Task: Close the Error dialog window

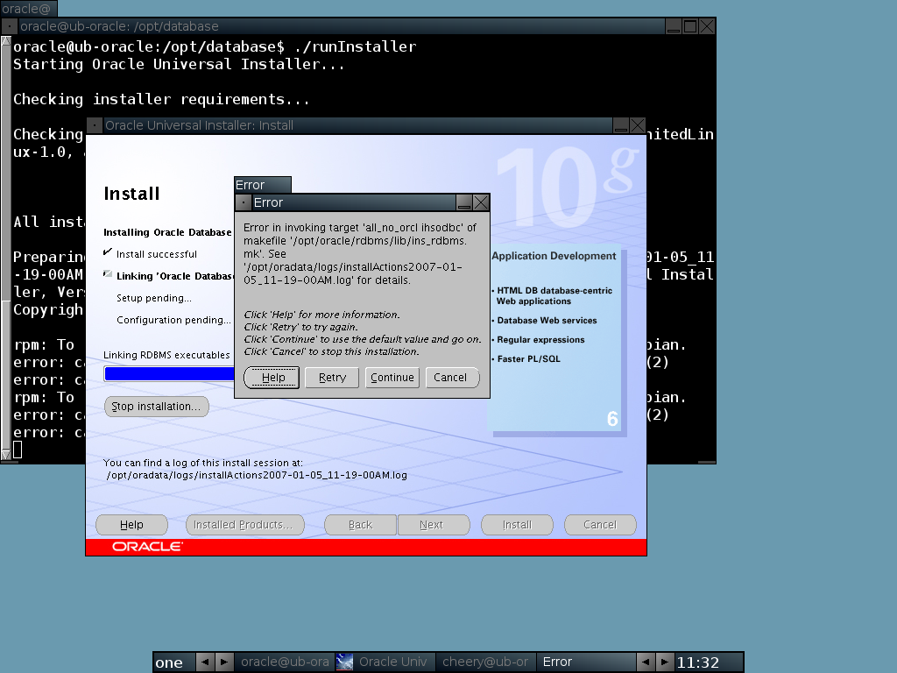Action: tap(481, 202)
